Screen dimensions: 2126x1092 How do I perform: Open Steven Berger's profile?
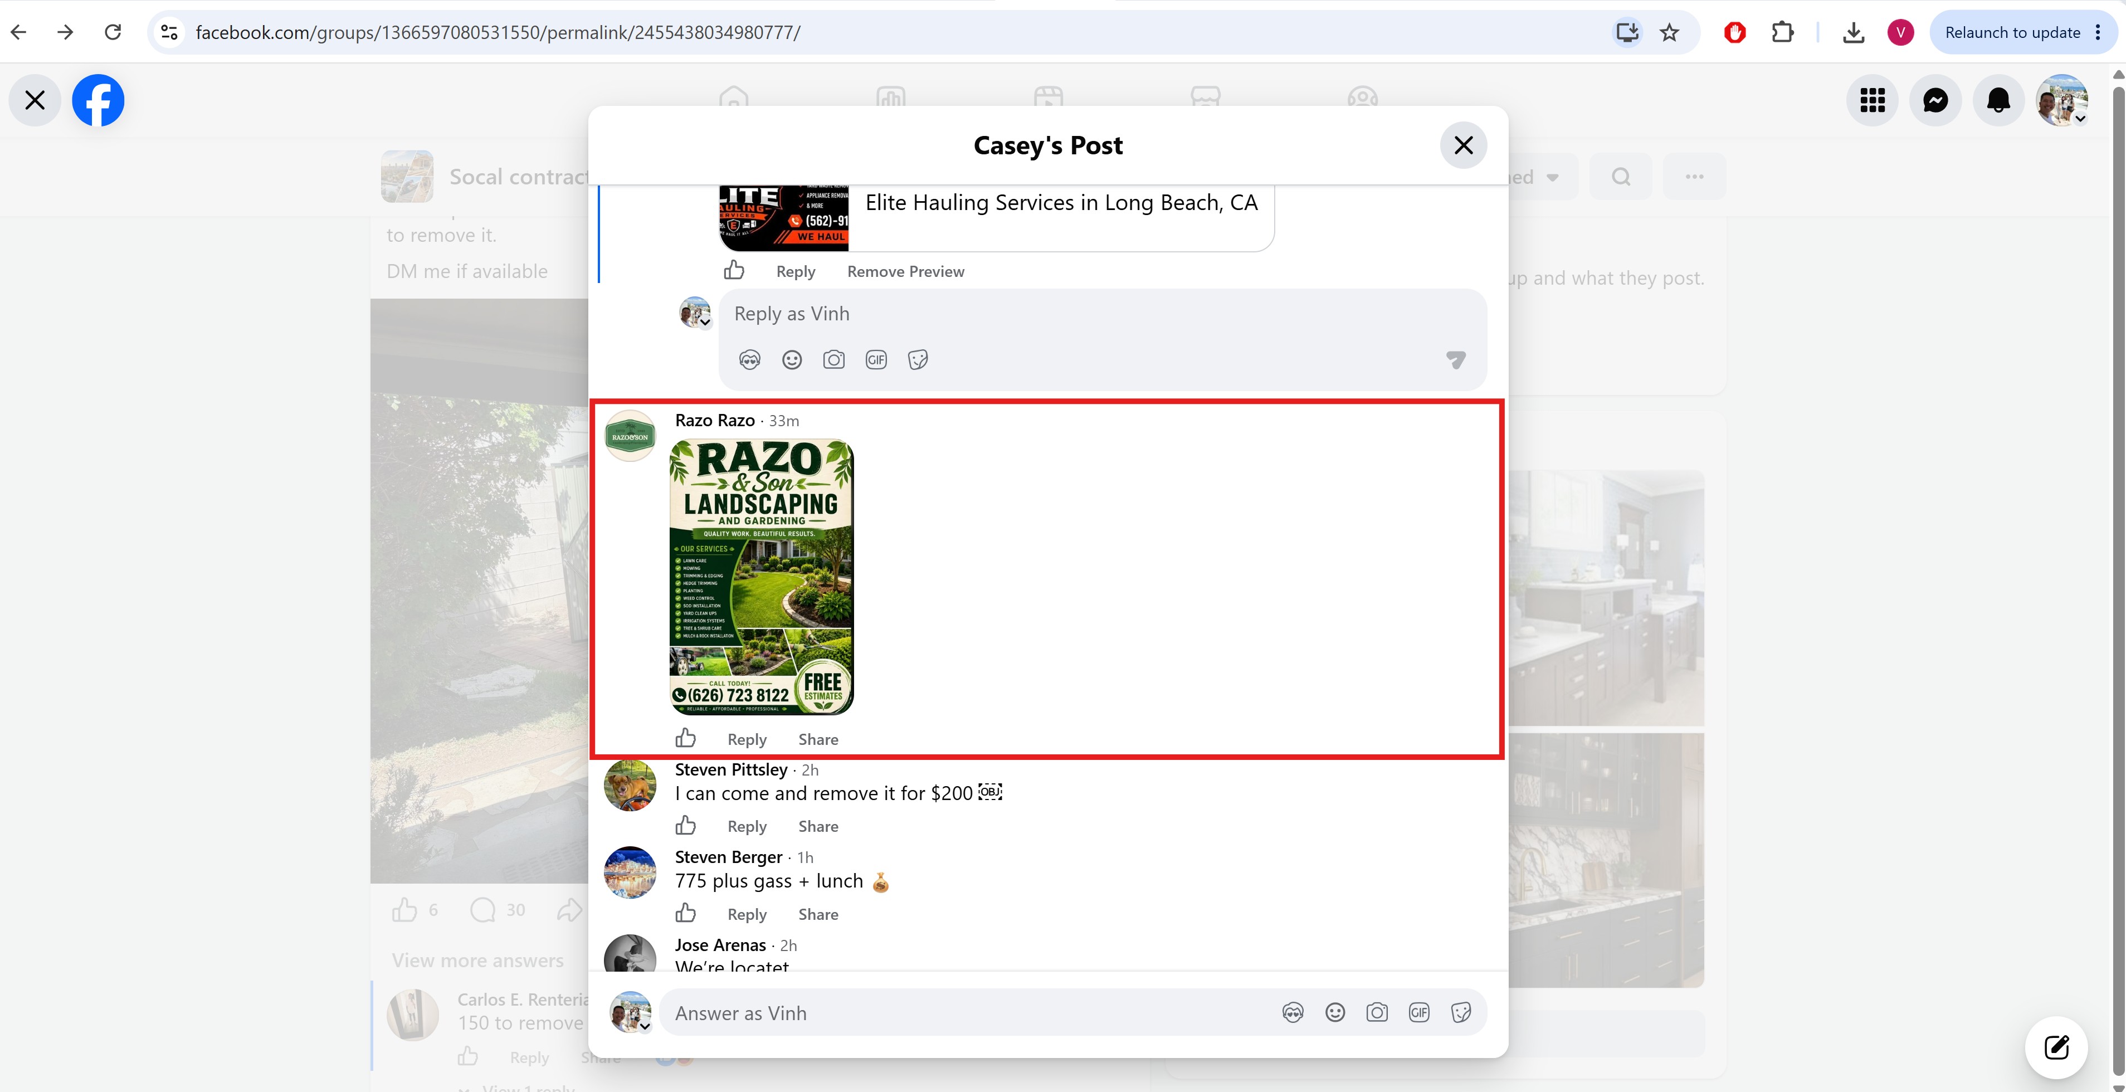click(729, 857)
